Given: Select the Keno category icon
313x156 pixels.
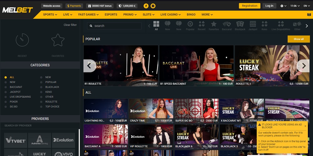Looking at the screenshot, I should 264,24.
